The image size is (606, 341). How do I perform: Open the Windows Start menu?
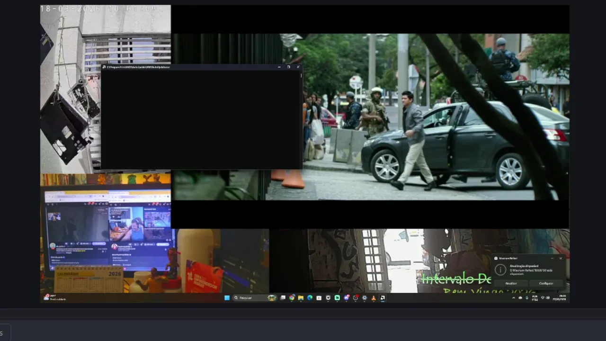227,298
